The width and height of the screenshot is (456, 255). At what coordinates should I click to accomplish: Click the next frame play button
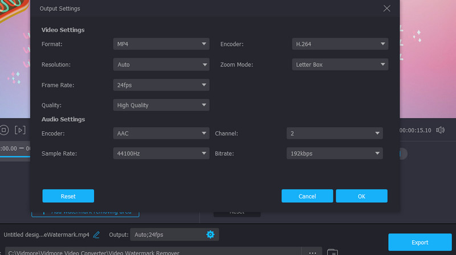click(20, 130)
